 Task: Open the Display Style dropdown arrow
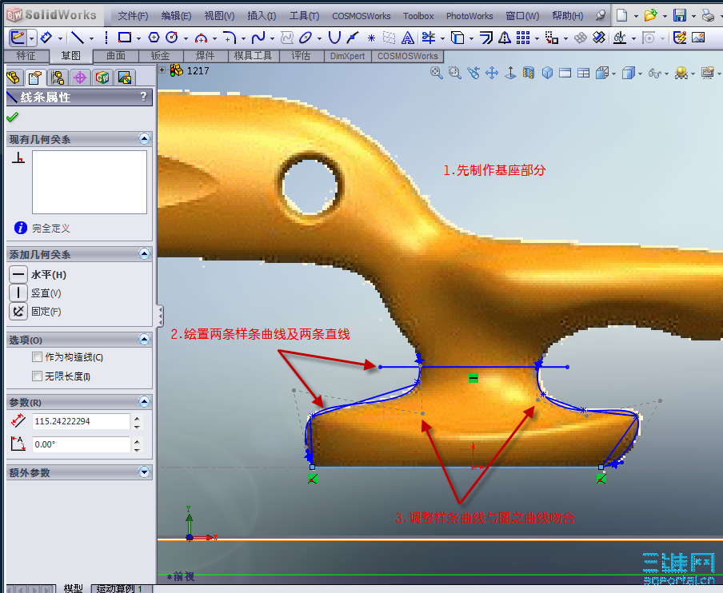point(641,74)
